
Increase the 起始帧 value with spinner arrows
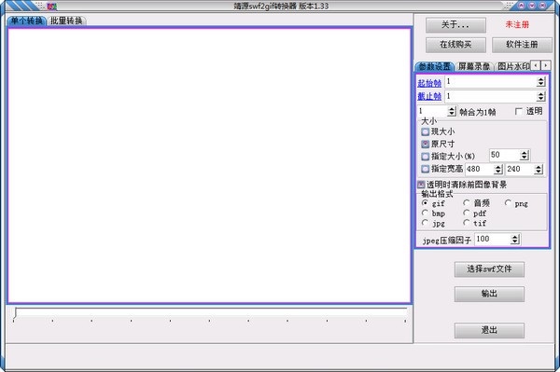(x=540, y=79)
